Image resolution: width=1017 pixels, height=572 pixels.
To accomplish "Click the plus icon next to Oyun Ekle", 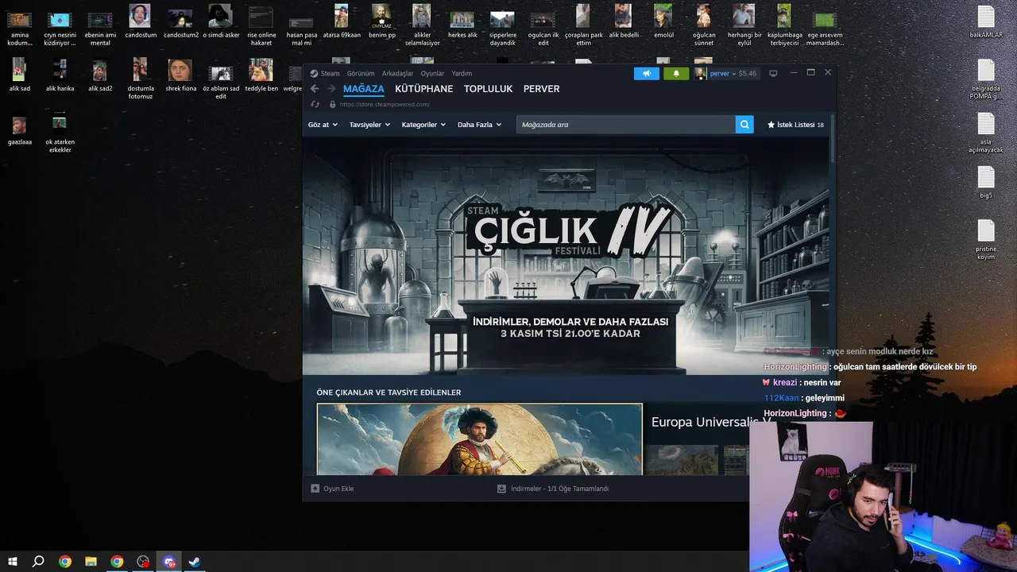I will click(315, 489).
